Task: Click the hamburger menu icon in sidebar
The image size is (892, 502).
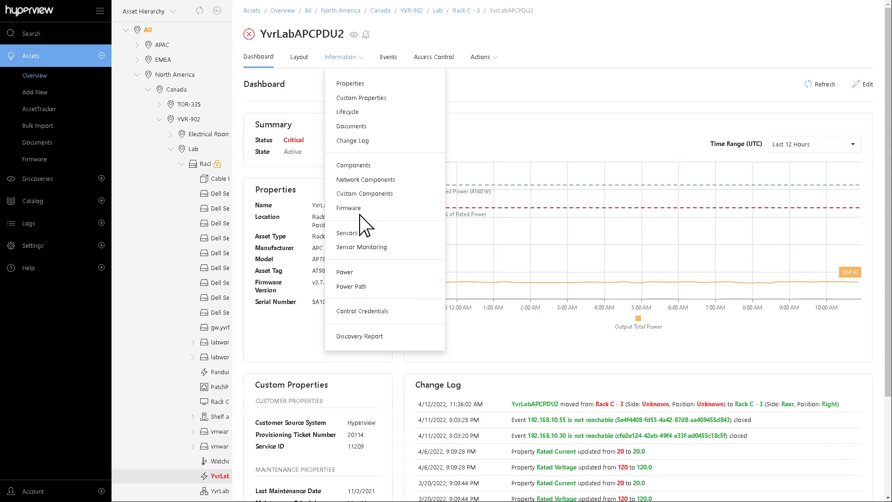Action: tap(100, 11)
